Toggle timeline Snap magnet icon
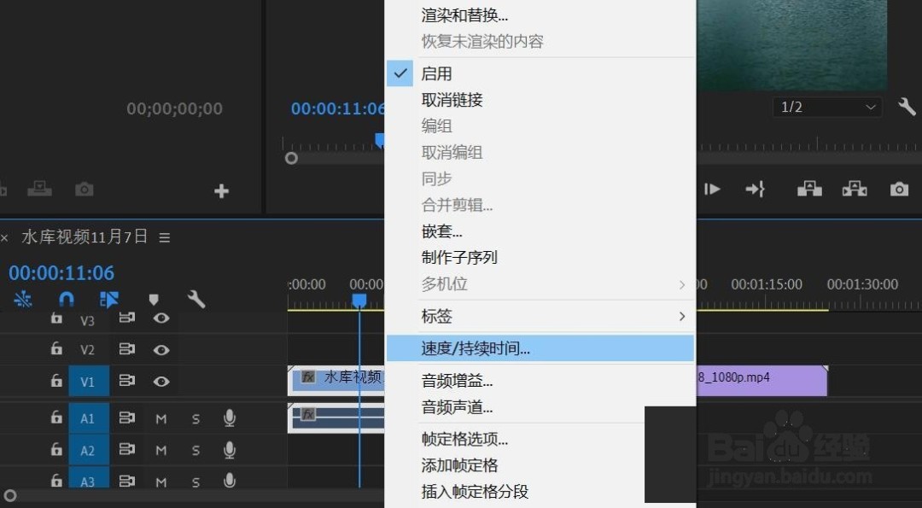The width and height of the screenshot is (922, 508). [x=66, y=300]
